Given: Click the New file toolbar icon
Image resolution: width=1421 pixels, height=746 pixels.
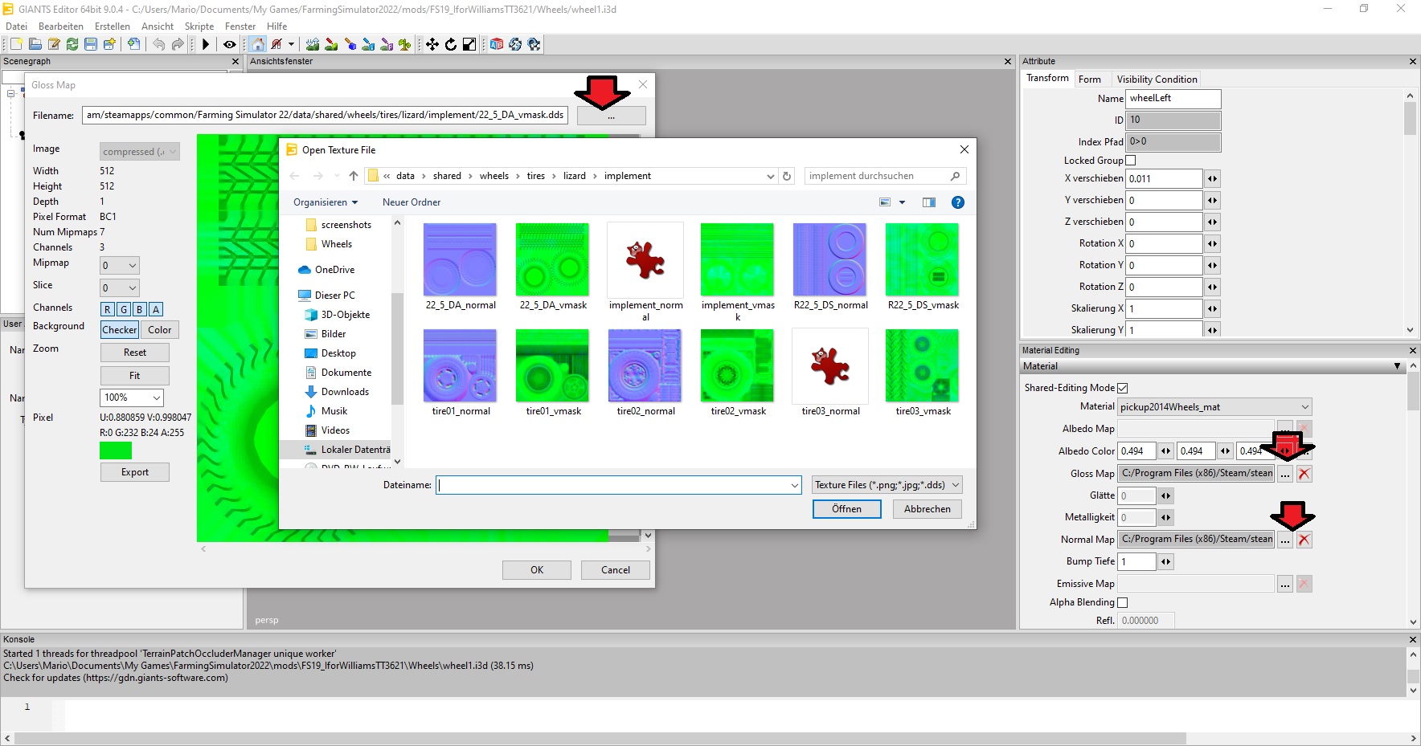Looking at the screenshot, I should (16, 44).
